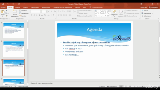Open the Animaciones tab
Image resolution: width=160 pixels, height=90 pixels.
tap(46, 7)
